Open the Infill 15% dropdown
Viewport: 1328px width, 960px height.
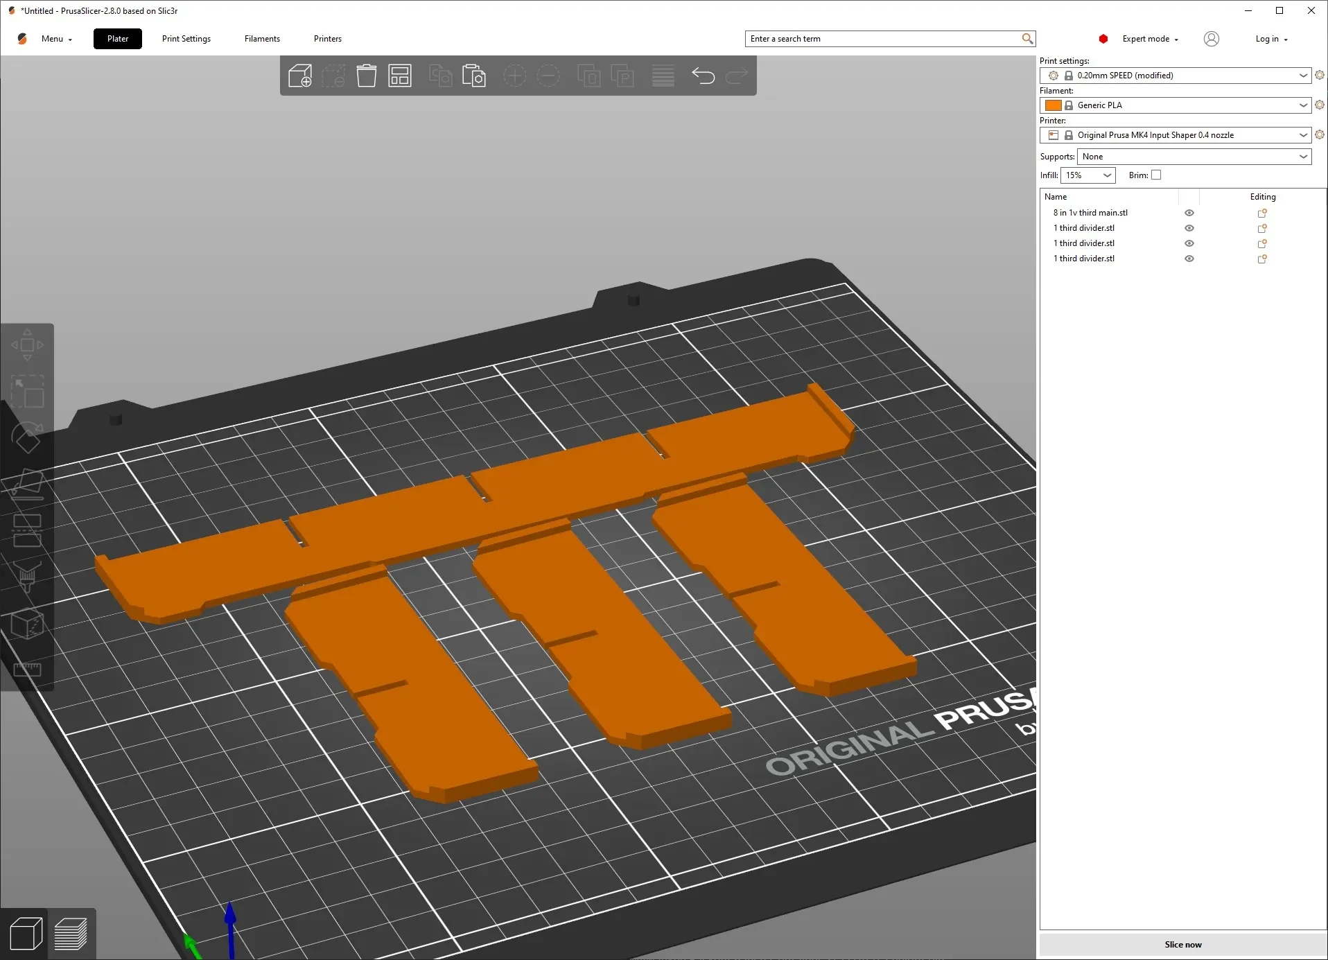point(1087,175)
